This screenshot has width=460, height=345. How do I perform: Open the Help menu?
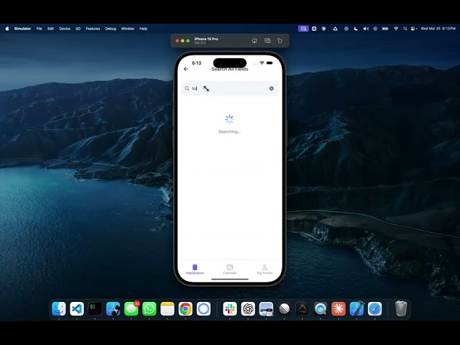[143, 29]
